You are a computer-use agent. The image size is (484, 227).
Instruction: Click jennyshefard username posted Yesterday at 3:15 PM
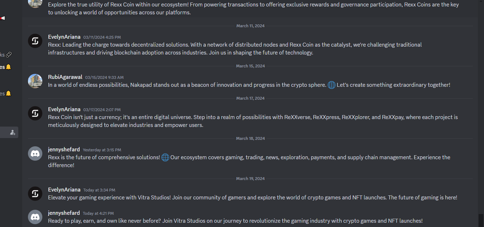64,150
